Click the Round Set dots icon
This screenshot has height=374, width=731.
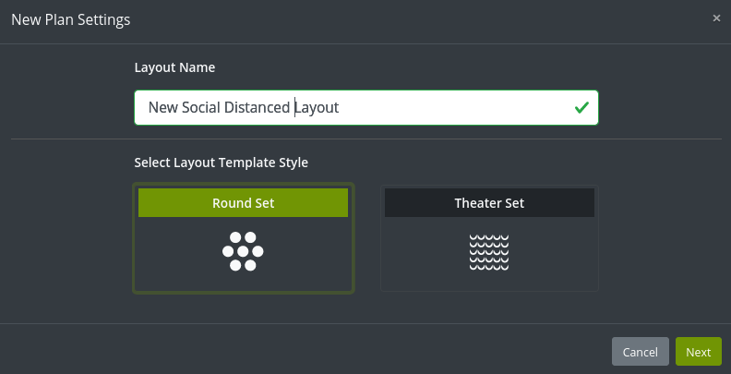[x=243, y=251]
